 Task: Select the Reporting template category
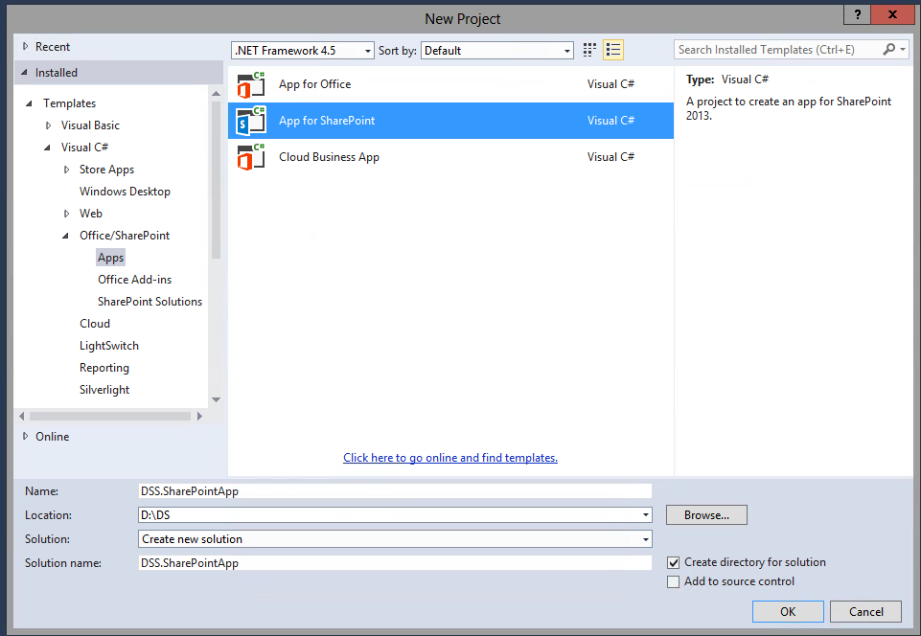104,368
